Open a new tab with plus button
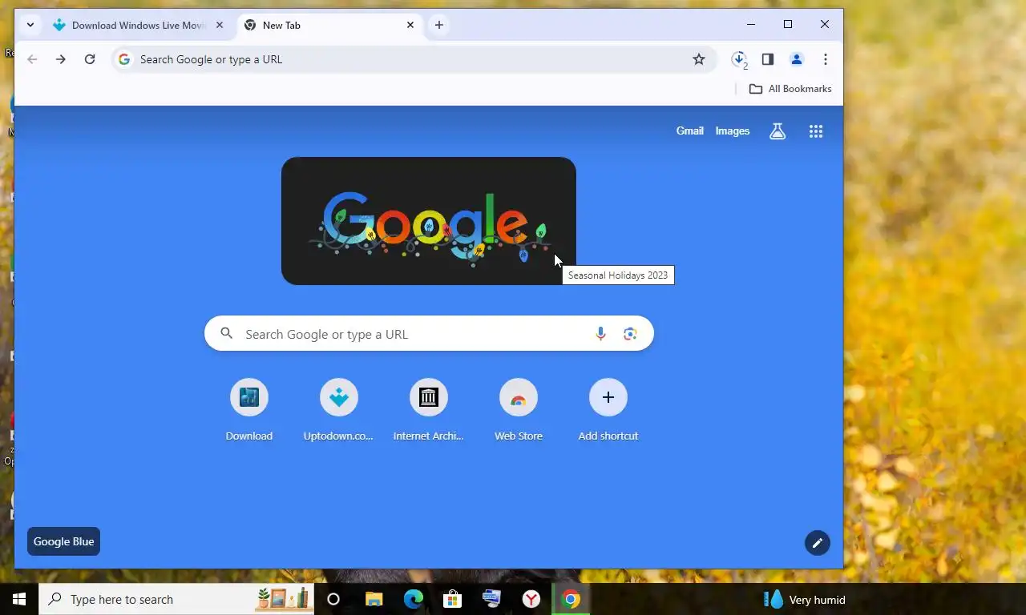Image resolution: width=1026 pixels, height=615 pixels. click(x=439, y=25)
